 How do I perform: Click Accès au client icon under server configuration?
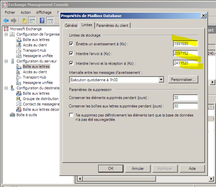click(18, 72)
